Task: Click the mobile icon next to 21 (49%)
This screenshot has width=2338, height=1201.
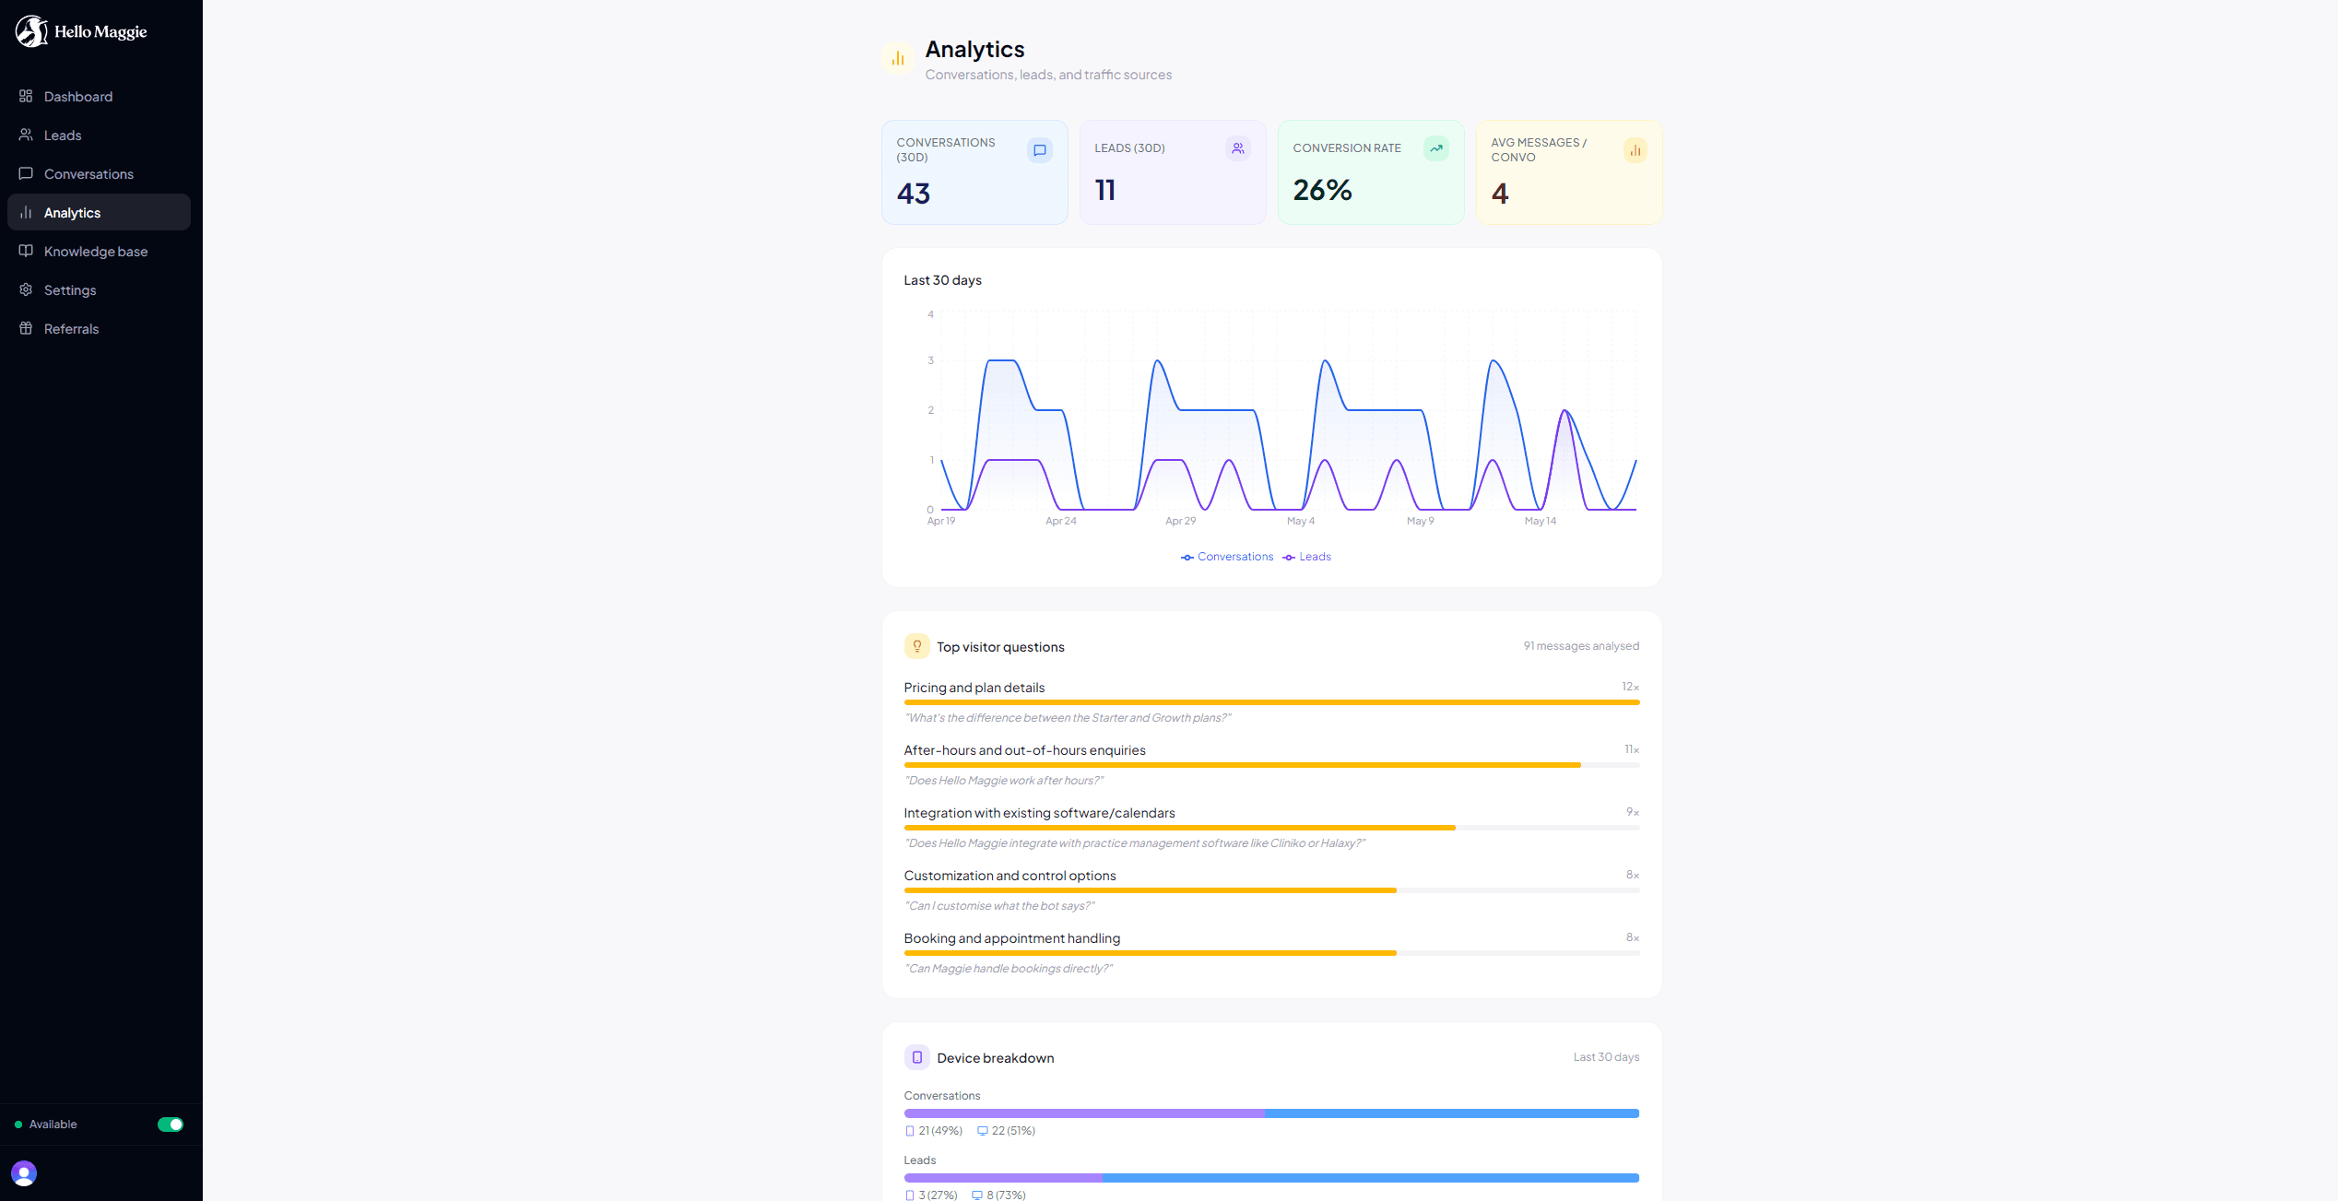Action: coord(910,1131)
